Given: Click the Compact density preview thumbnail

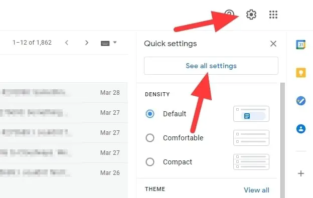Looking at the screenshot, I should point(251,162).
